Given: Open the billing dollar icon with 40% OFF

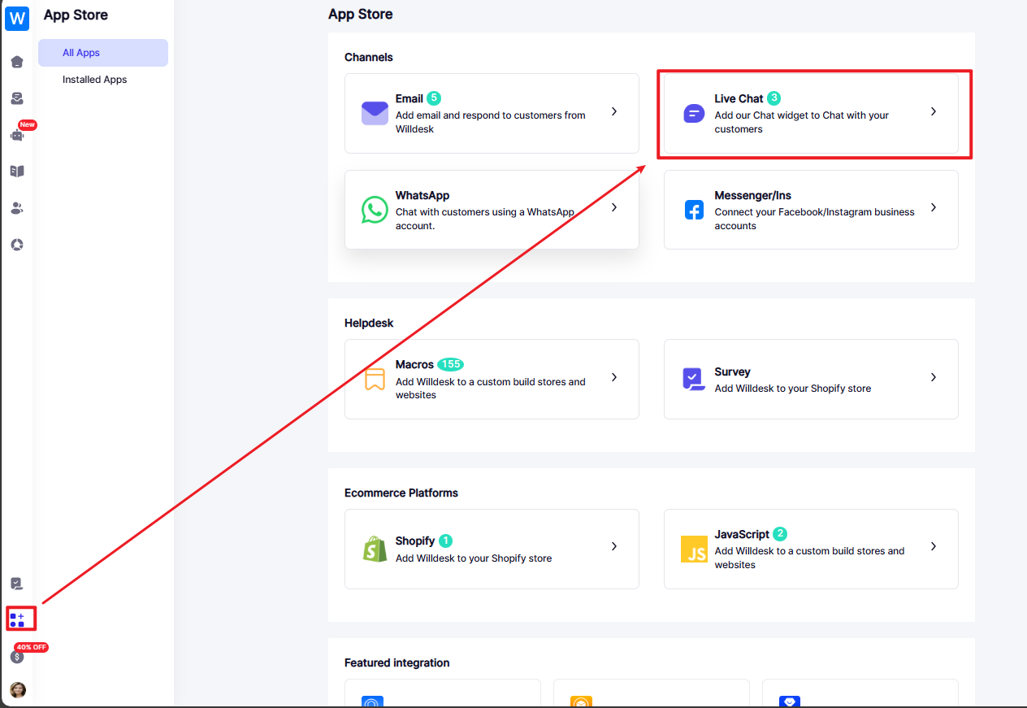Looking at the screenshot, I should [x=17, y=656].
